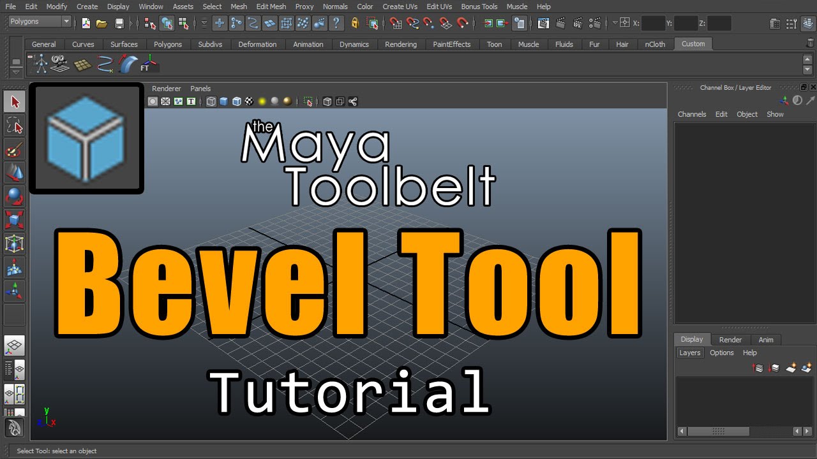This screenshot has width=817, height=459.
Task: Enable smooth shade all in viewport toolbar
Action: tap(223, 101)
